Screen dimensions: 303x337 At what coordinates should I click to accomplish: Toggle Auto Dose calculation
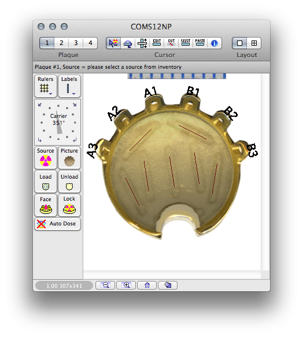(x=57, y=224)
